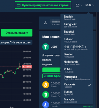Click the 6772.66 price marker on chart
The width and height of the screenshot is (99, 108).
(27, 67)
